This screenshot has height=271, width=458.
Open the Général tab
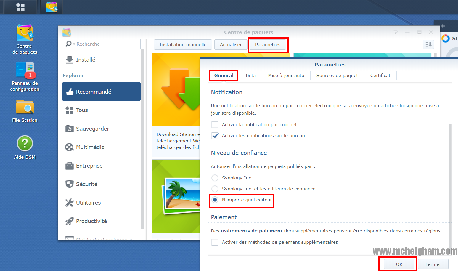224,76
